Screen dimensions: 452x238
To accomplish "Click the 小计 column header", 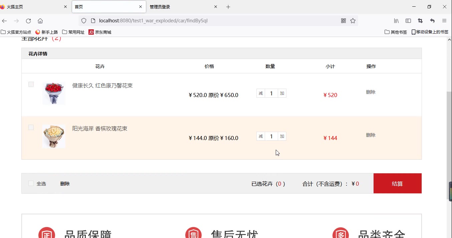I will [330, 66].
